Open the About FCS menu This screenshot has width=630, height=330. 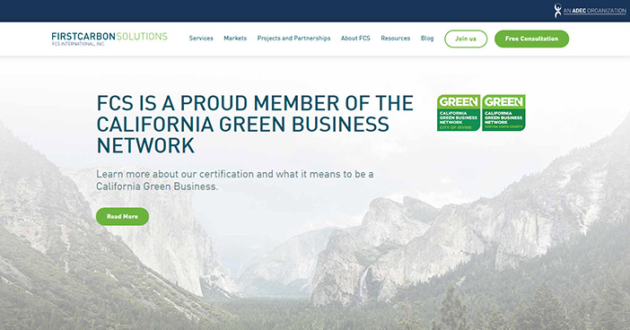[355, 39]
